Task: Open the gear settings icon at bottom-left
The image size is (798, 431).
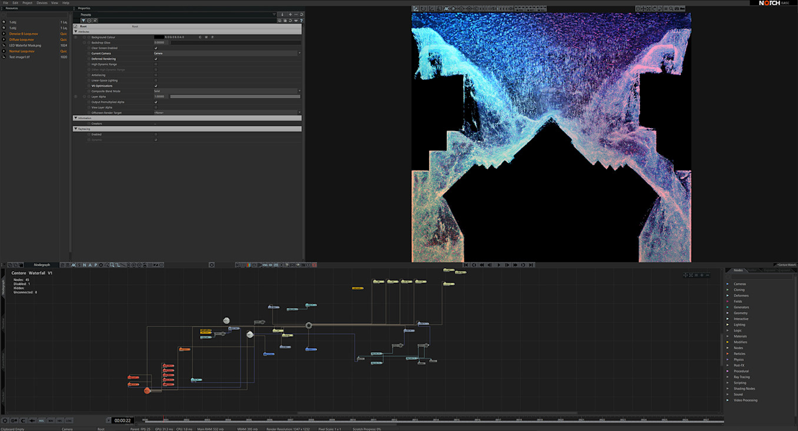Action: click(x=5, y=420)
